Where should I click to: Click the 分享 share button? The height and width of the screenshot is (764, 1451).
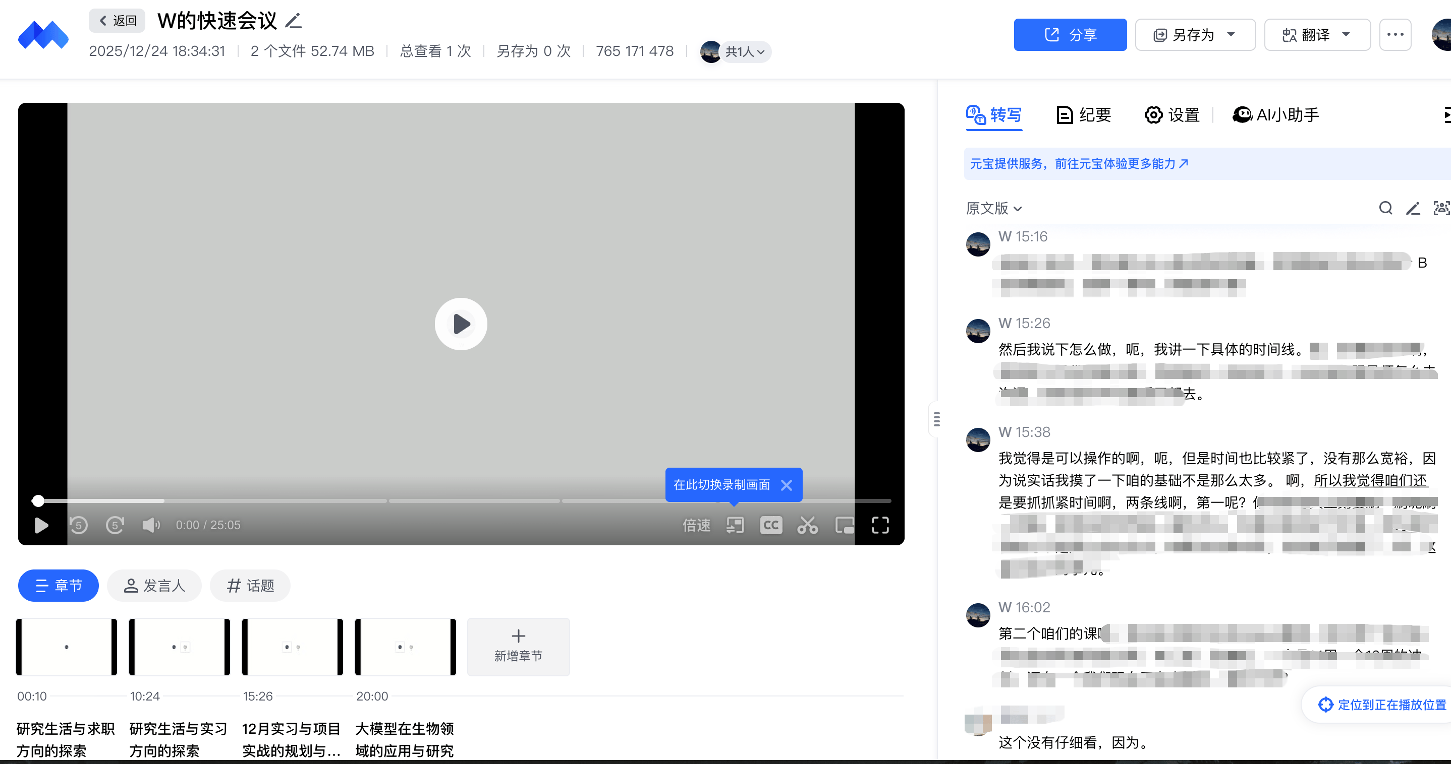1070,34
